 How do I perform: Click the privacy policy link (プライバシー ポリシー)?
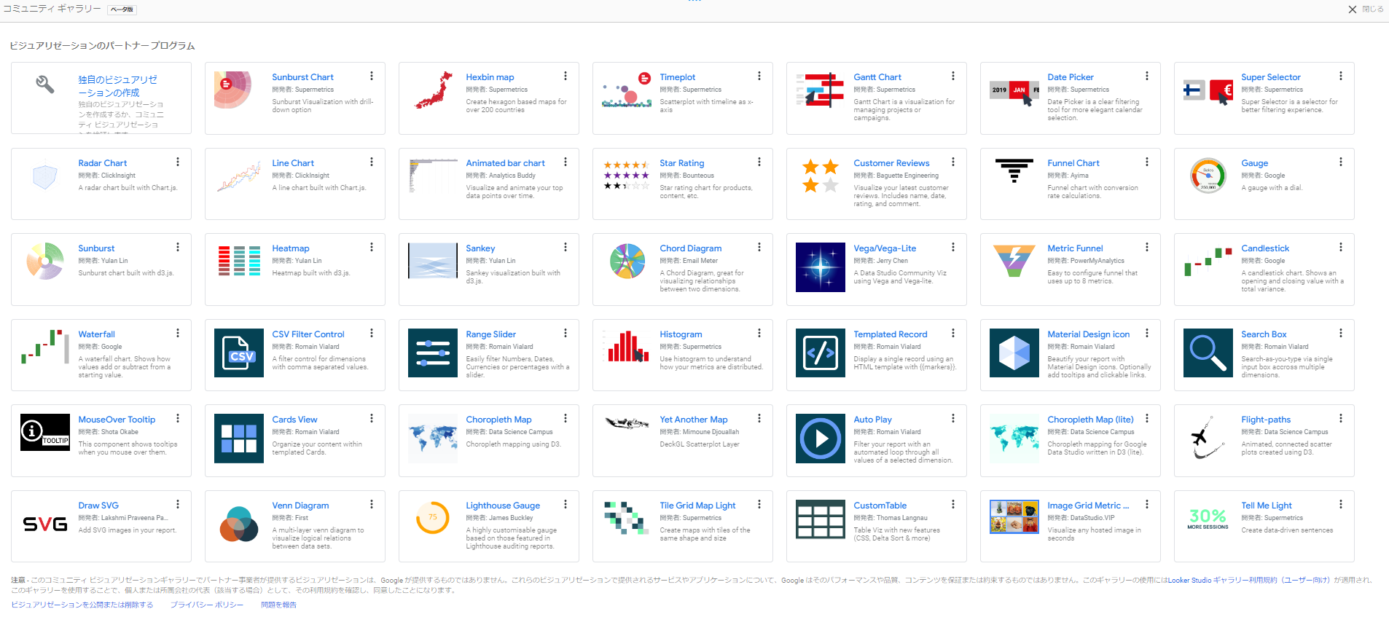click(207, 605)
